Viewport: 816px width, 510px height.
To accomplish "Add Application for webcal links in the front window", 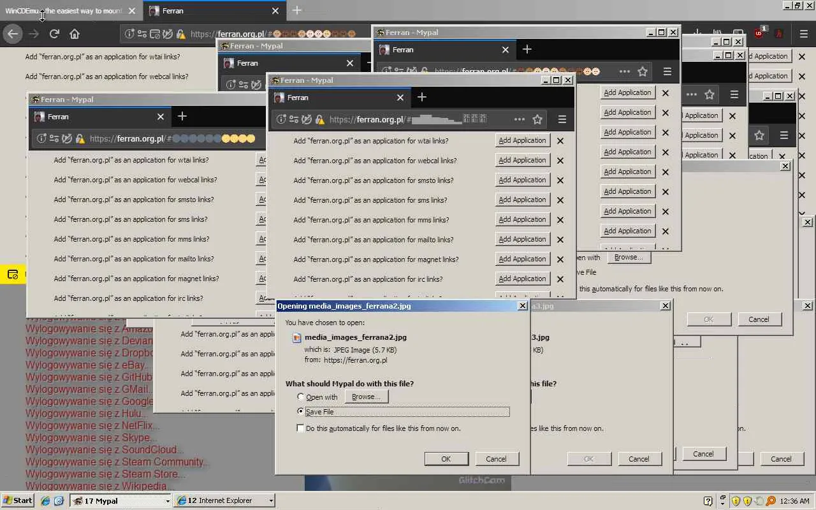I will click(x=522, y=161).
